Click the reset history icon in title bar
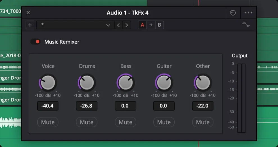 [233, 13]
